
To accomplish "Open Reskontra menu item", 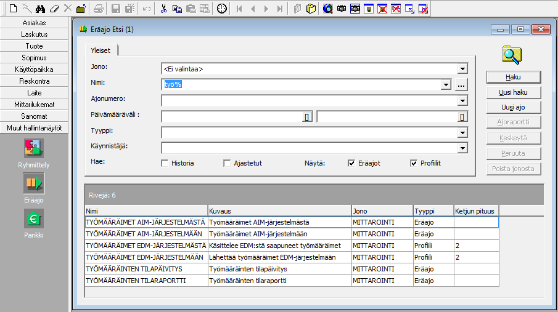I will coord(34,81).
